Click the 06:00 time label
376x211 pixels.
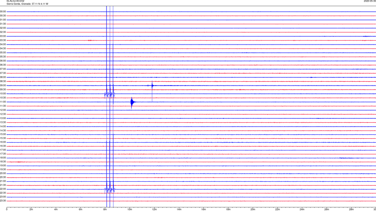[x=3, y=61]
